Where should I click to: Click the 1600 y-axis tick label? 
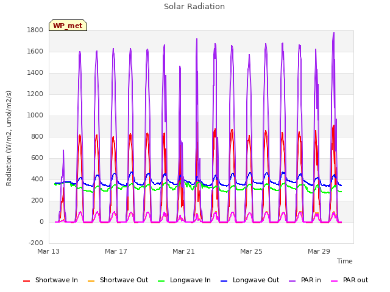pyautogui.click(x=35, y=52)
